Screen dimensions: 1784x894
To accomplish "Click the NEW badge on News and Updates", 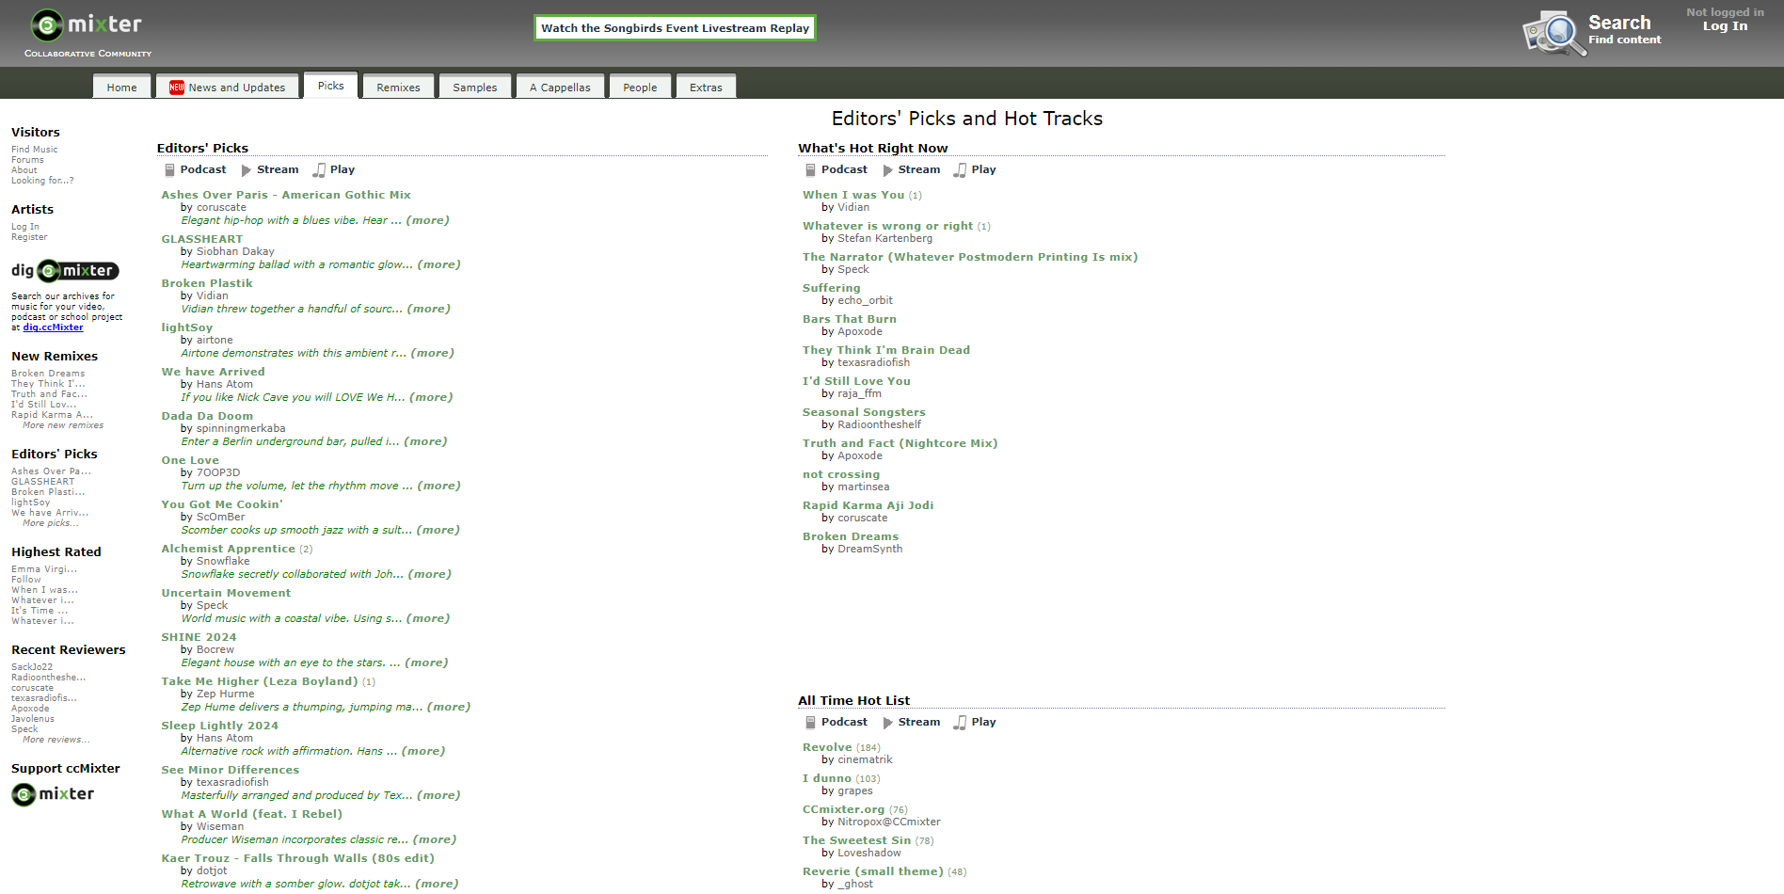I will [x=175, y=86].
